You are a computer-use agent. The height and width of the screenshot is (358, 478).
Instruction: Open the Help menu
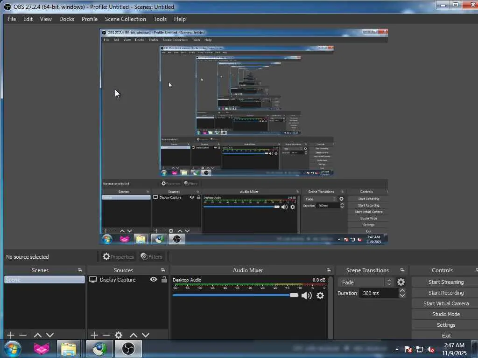[x=180, y=19]
